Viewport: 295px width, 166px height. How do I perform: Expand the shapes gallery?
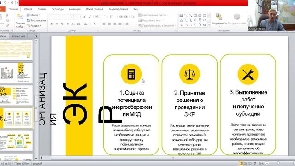[209, 25]
